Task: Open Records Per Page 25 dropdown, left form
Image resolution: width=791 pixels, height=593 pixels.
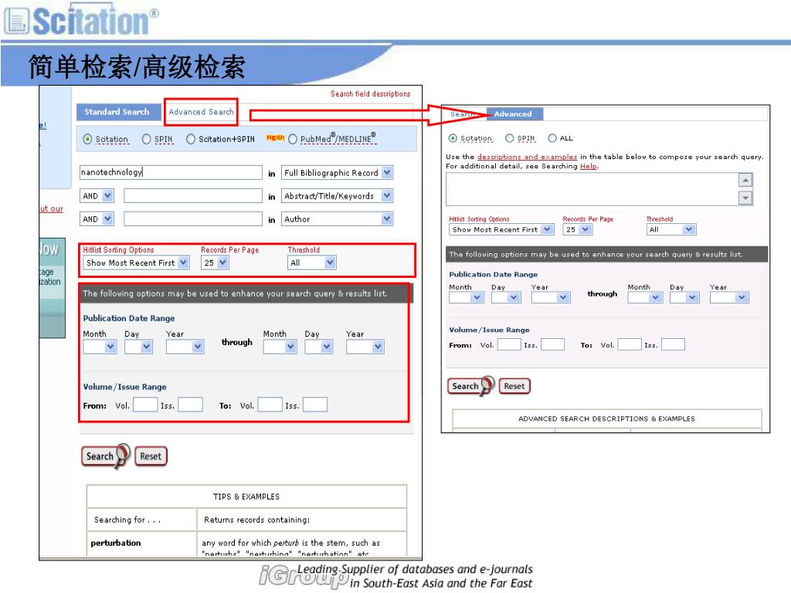Action: point(216,263)
